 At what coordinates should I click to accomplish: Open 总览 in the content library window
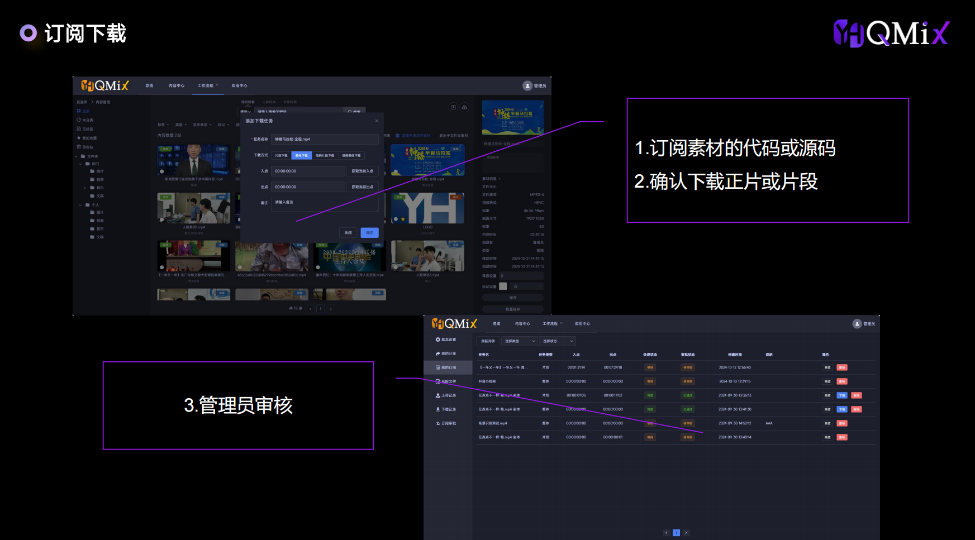(149, 85)
